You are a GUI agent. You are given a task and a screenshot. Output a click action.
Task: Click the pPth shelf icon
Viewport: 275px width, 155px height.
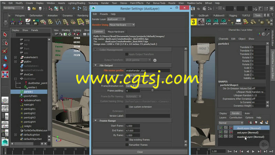(x=216, y=22)
